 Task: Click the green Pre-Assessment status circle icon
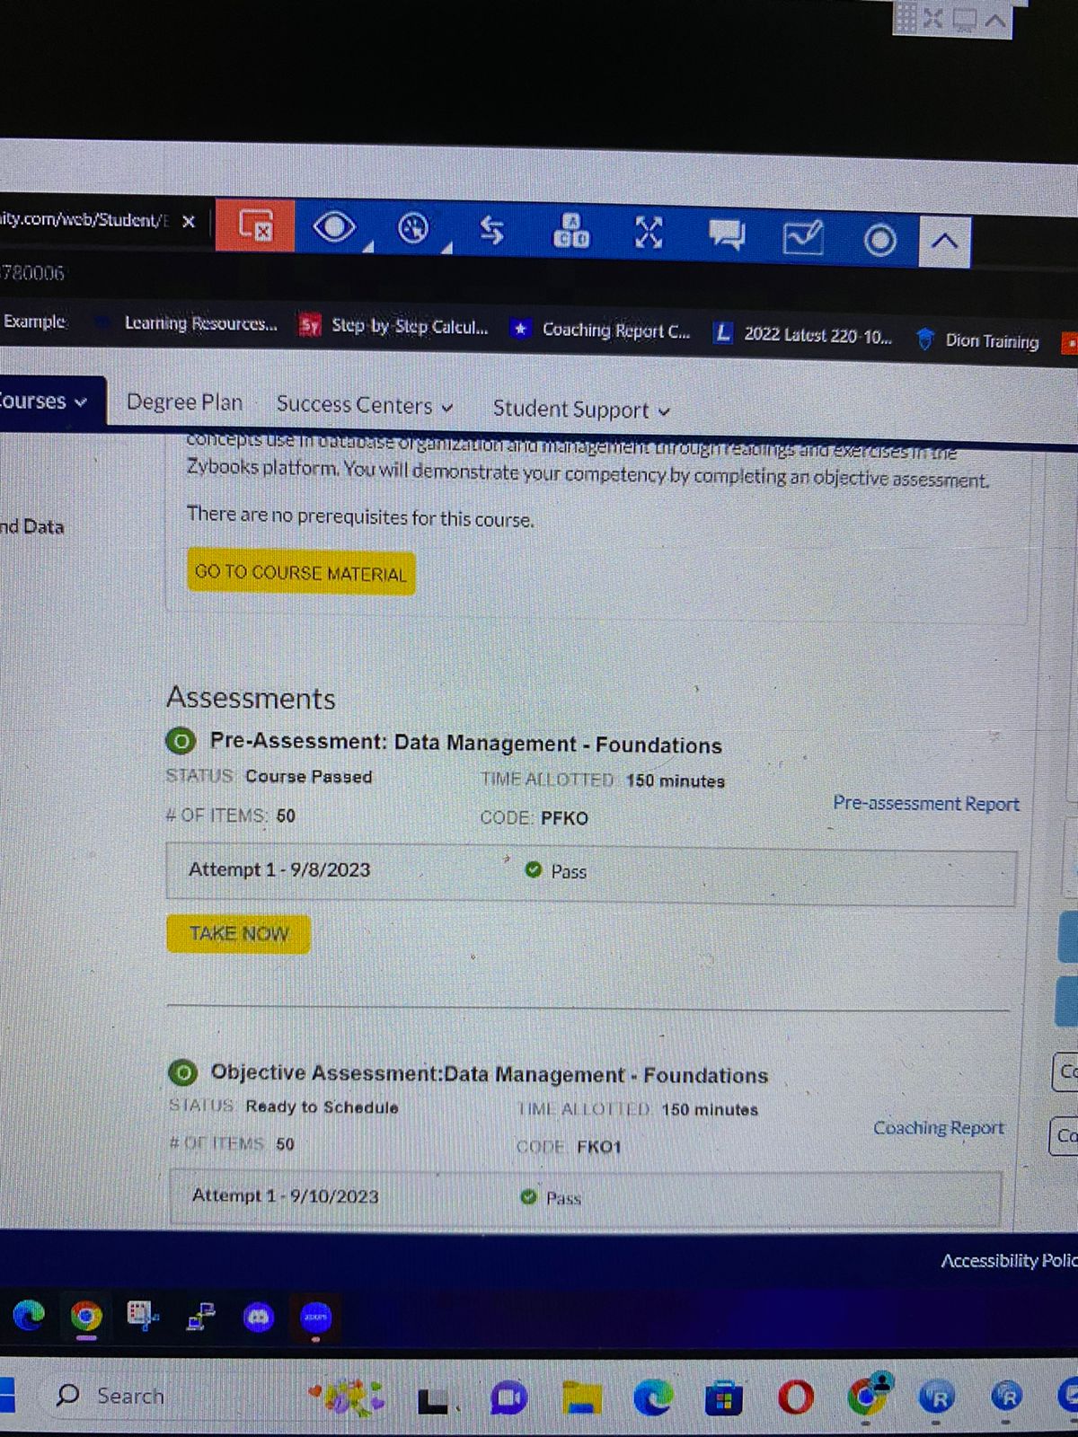181,741
